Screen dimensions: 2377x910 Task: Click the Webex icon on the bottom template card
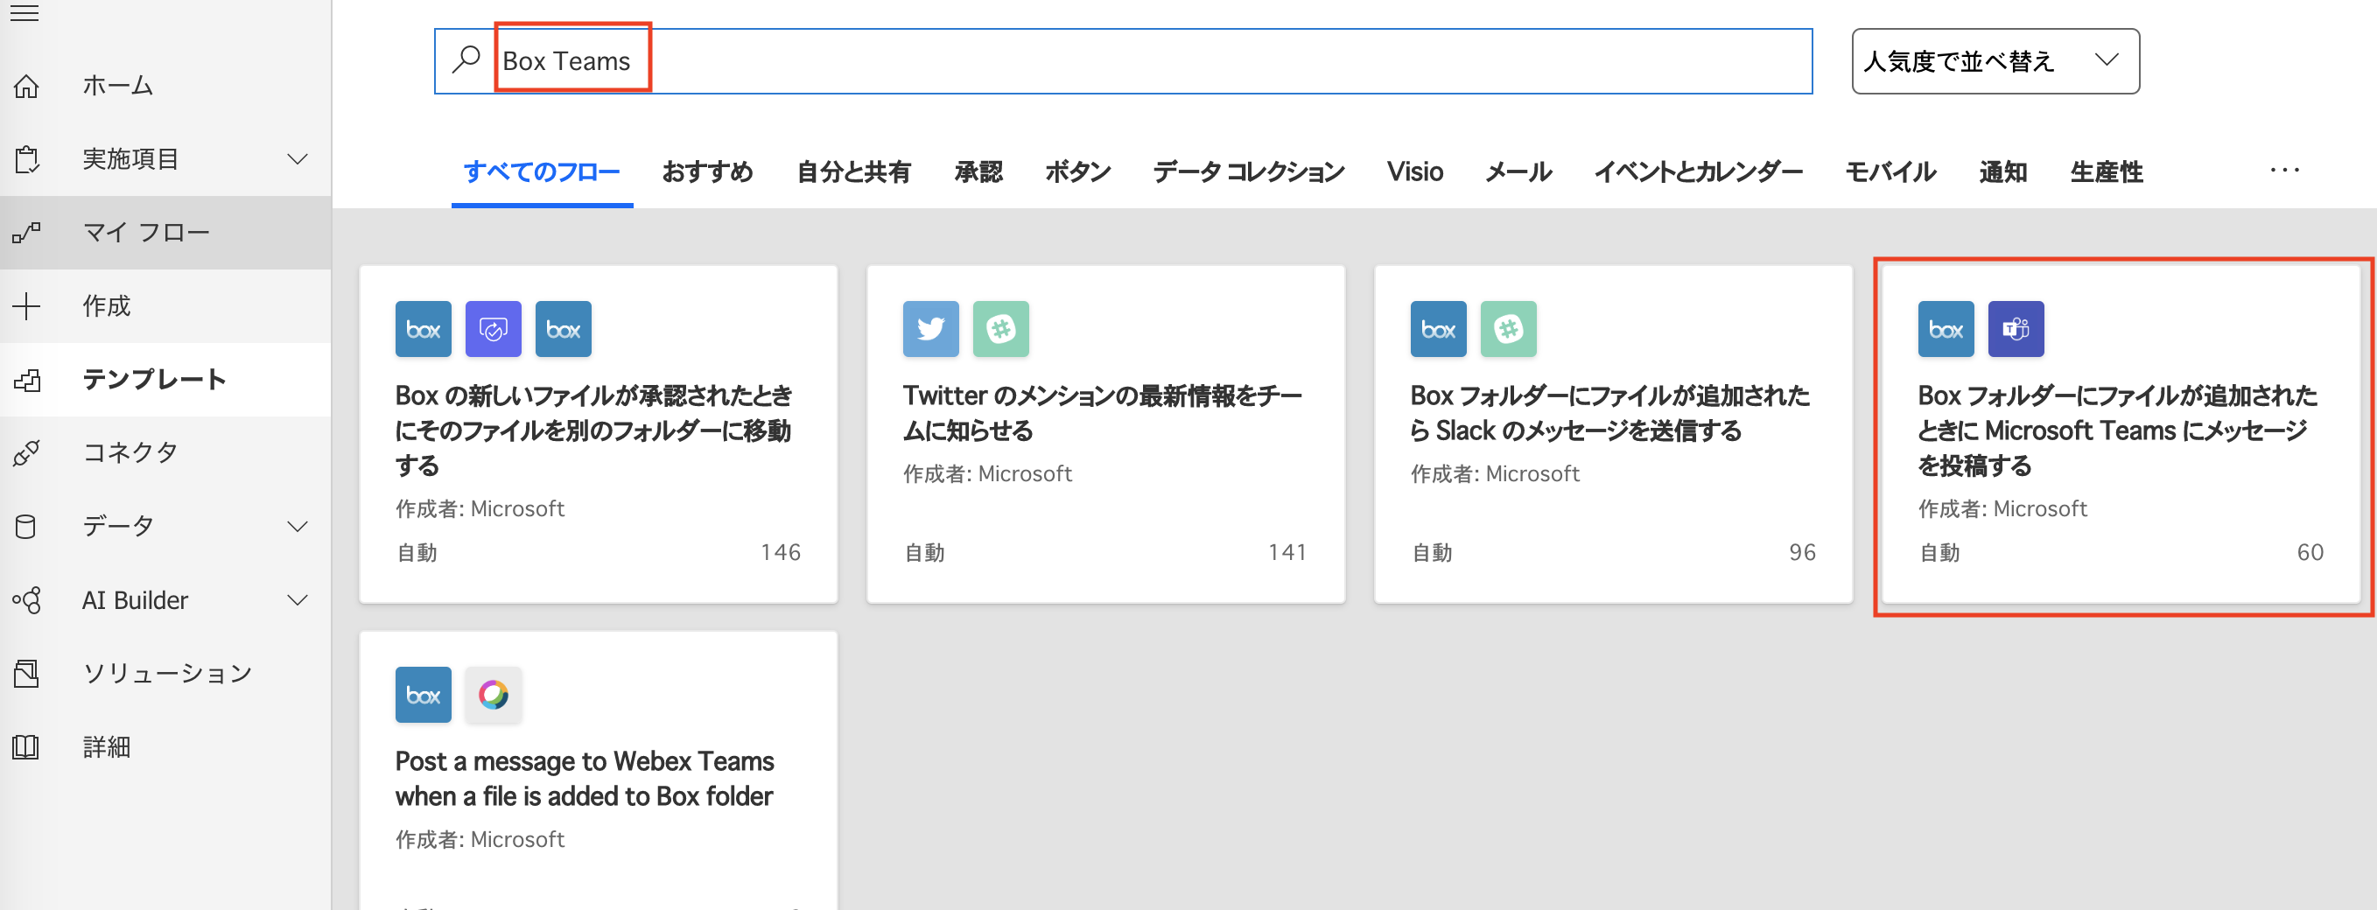[494, 695]
